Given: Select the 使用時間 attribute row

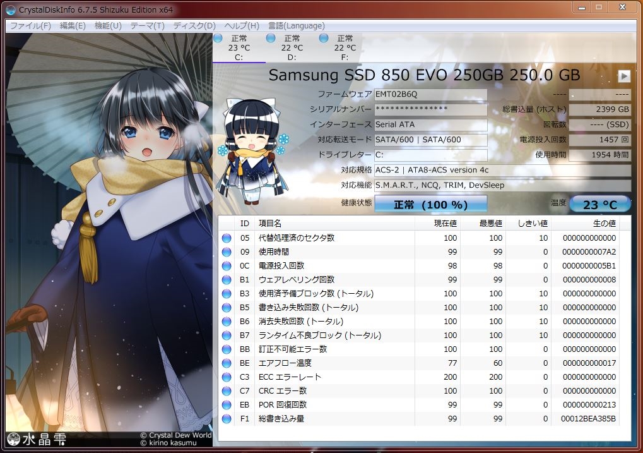Looking at the screenshot, I should (419, 251).
